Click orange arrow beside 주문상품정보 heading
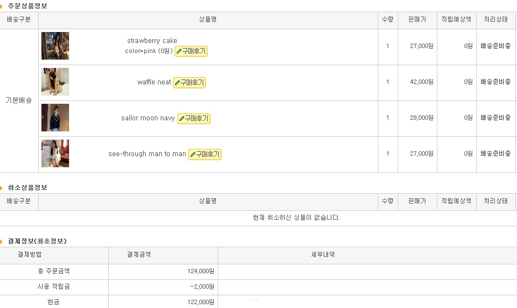Image resolution: width=517 pixels, height=308 pixels. click(1, 6)
